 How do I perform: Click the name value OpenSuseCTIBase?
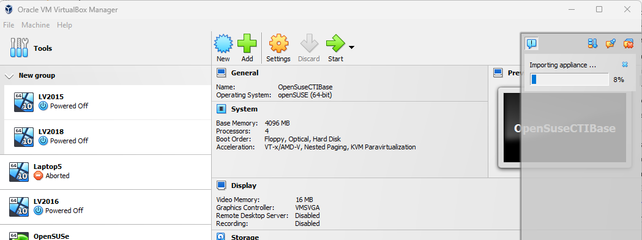pos(305,87)
